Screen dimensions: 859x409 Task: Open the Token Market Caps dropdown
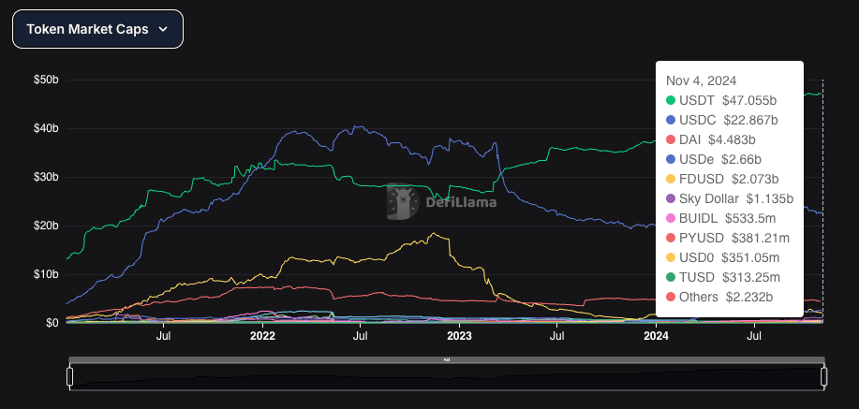coord(96,29)
